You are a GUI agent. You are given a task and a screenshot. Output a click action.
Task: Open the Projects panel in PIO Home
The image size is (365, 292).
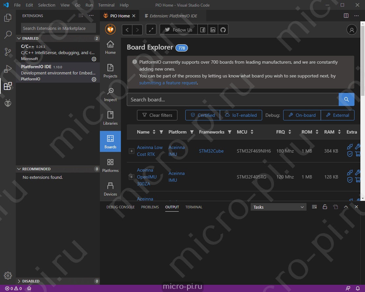110,71
